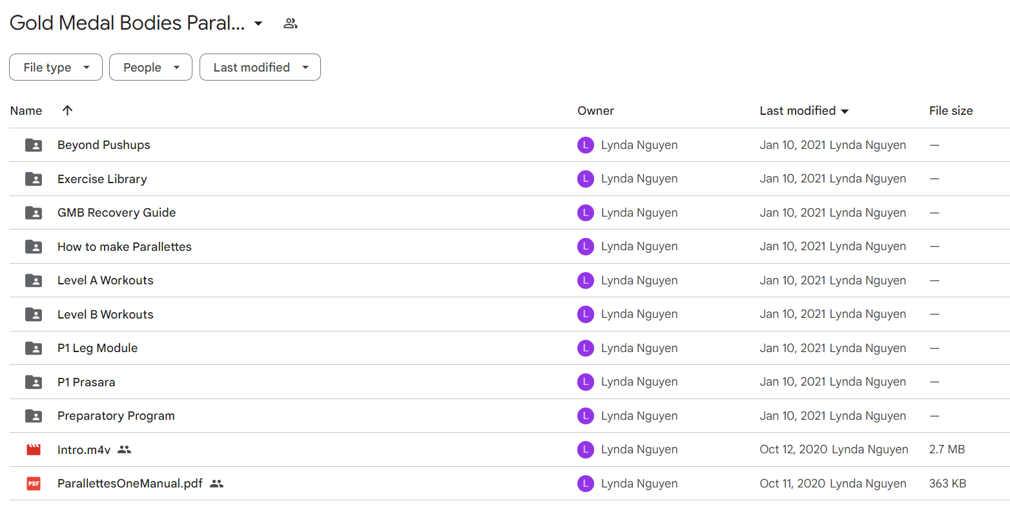Click the 363 KB file size

click(x=947, y=484)
